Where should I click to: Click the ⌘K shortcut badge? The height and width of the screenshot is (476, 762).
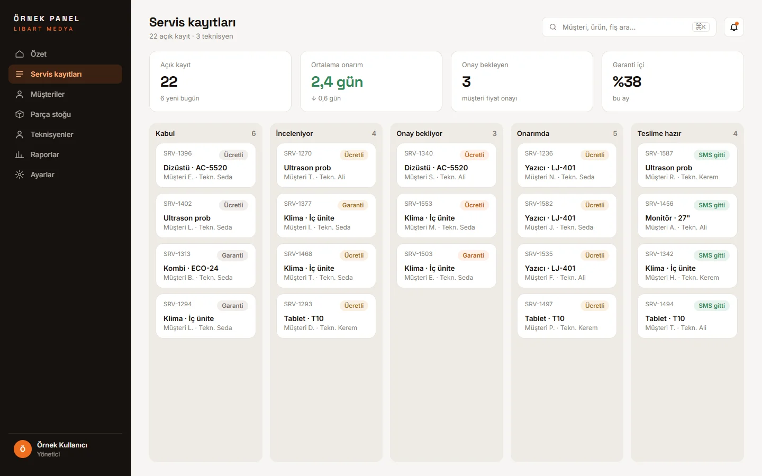click(x=701, y=27)
